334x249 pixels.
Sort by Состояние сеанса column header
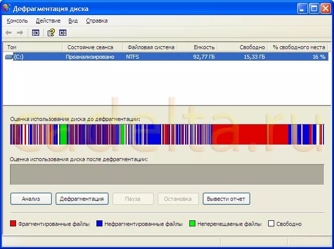[93, 47]
